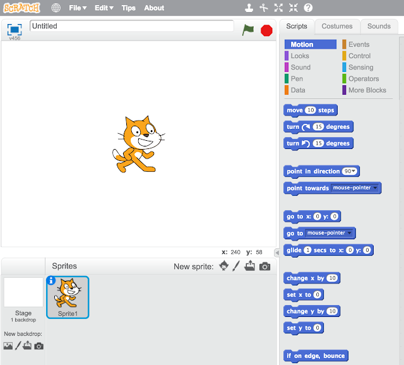
Task: Click the if on edge, bounce block
Action: click(x=316, y=356)
